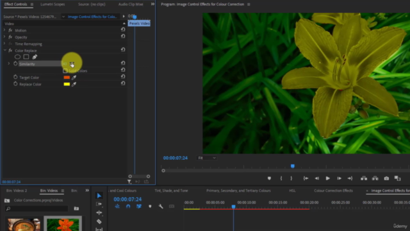Go to In point

click(x=306, y=178)
